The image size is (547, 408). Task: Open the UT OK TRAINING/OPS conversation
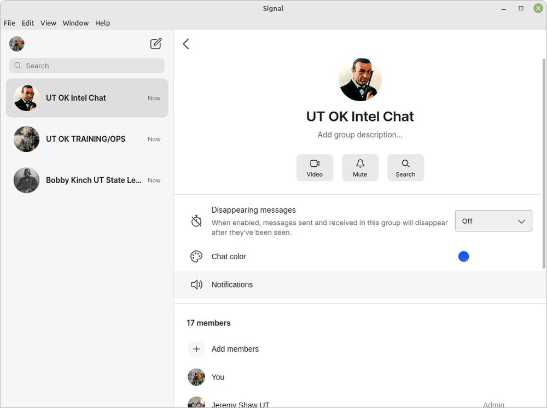point(87,139)
